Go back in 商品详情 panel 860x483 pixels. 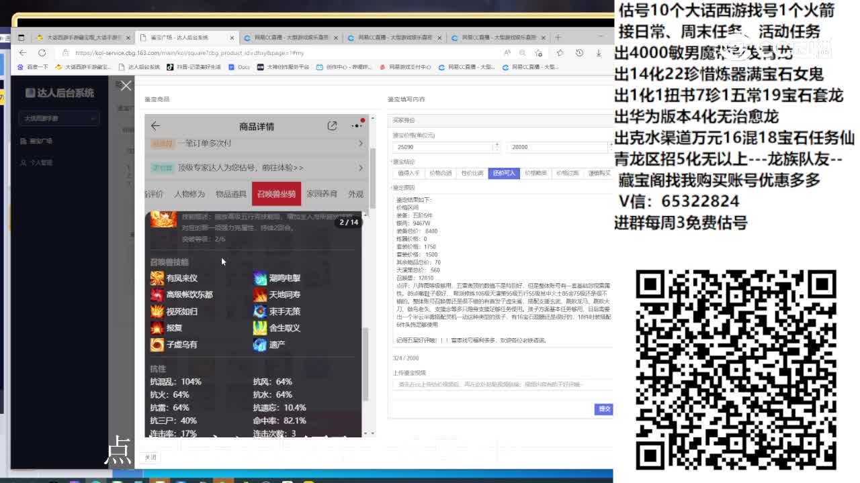click(155, 125)
